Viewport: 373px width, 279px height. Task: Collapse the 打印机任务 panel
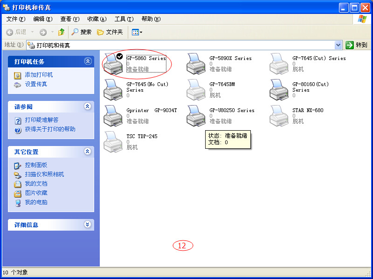tap(88, 61)
